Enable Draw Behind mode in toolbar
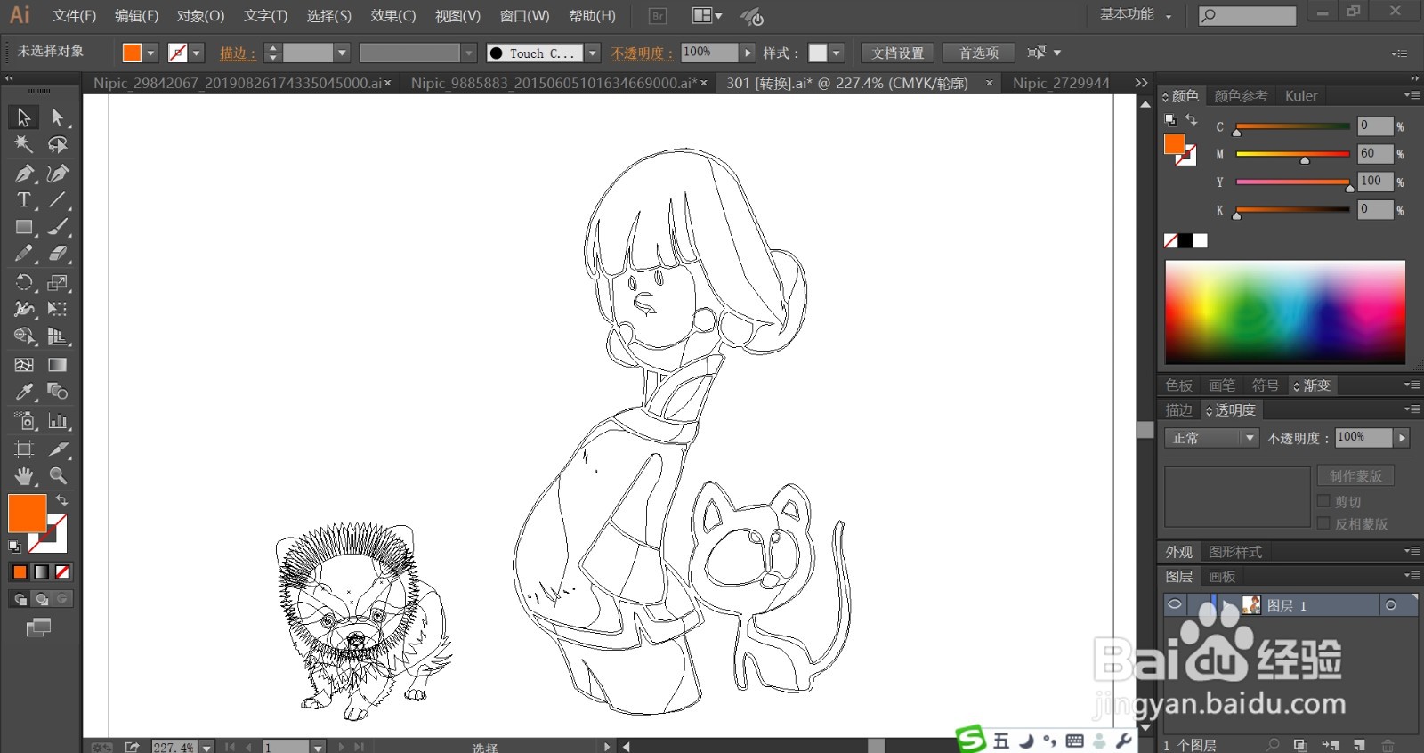1424x753 pixels. (41, 599)
